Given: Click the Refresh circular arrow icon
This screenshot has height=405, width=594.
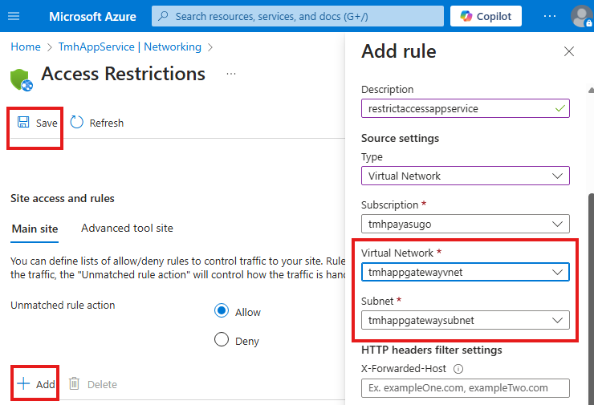Looking at the screenshot, I should [76, 122].
